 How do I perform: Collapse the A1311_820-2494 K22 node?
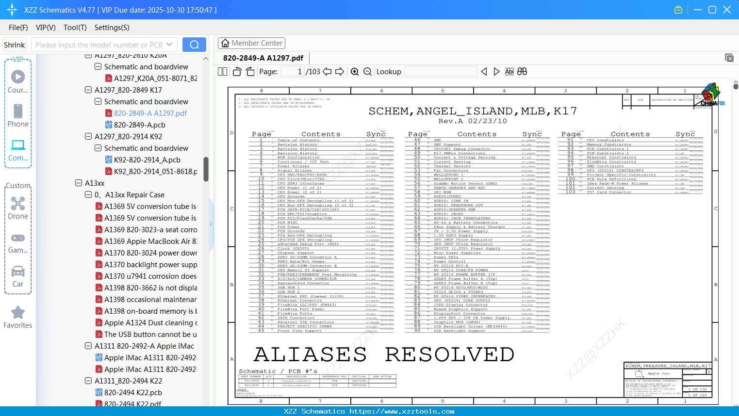pyautogui.click(x=88, y=381)
